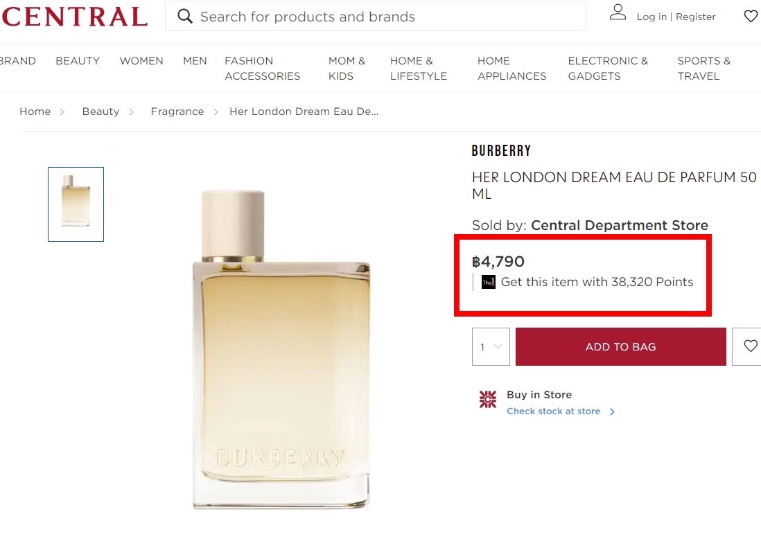The width and height of the screenshot is (761, 541).
Task: Select ELECTRONIC & GADGETS from the navigation
Action: pyautogui.click(x=608, y=68)
